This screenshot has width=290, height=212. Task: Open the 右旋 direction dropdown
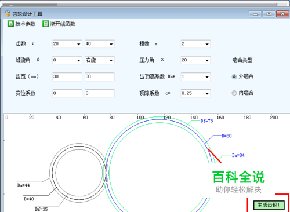(100, 60)
